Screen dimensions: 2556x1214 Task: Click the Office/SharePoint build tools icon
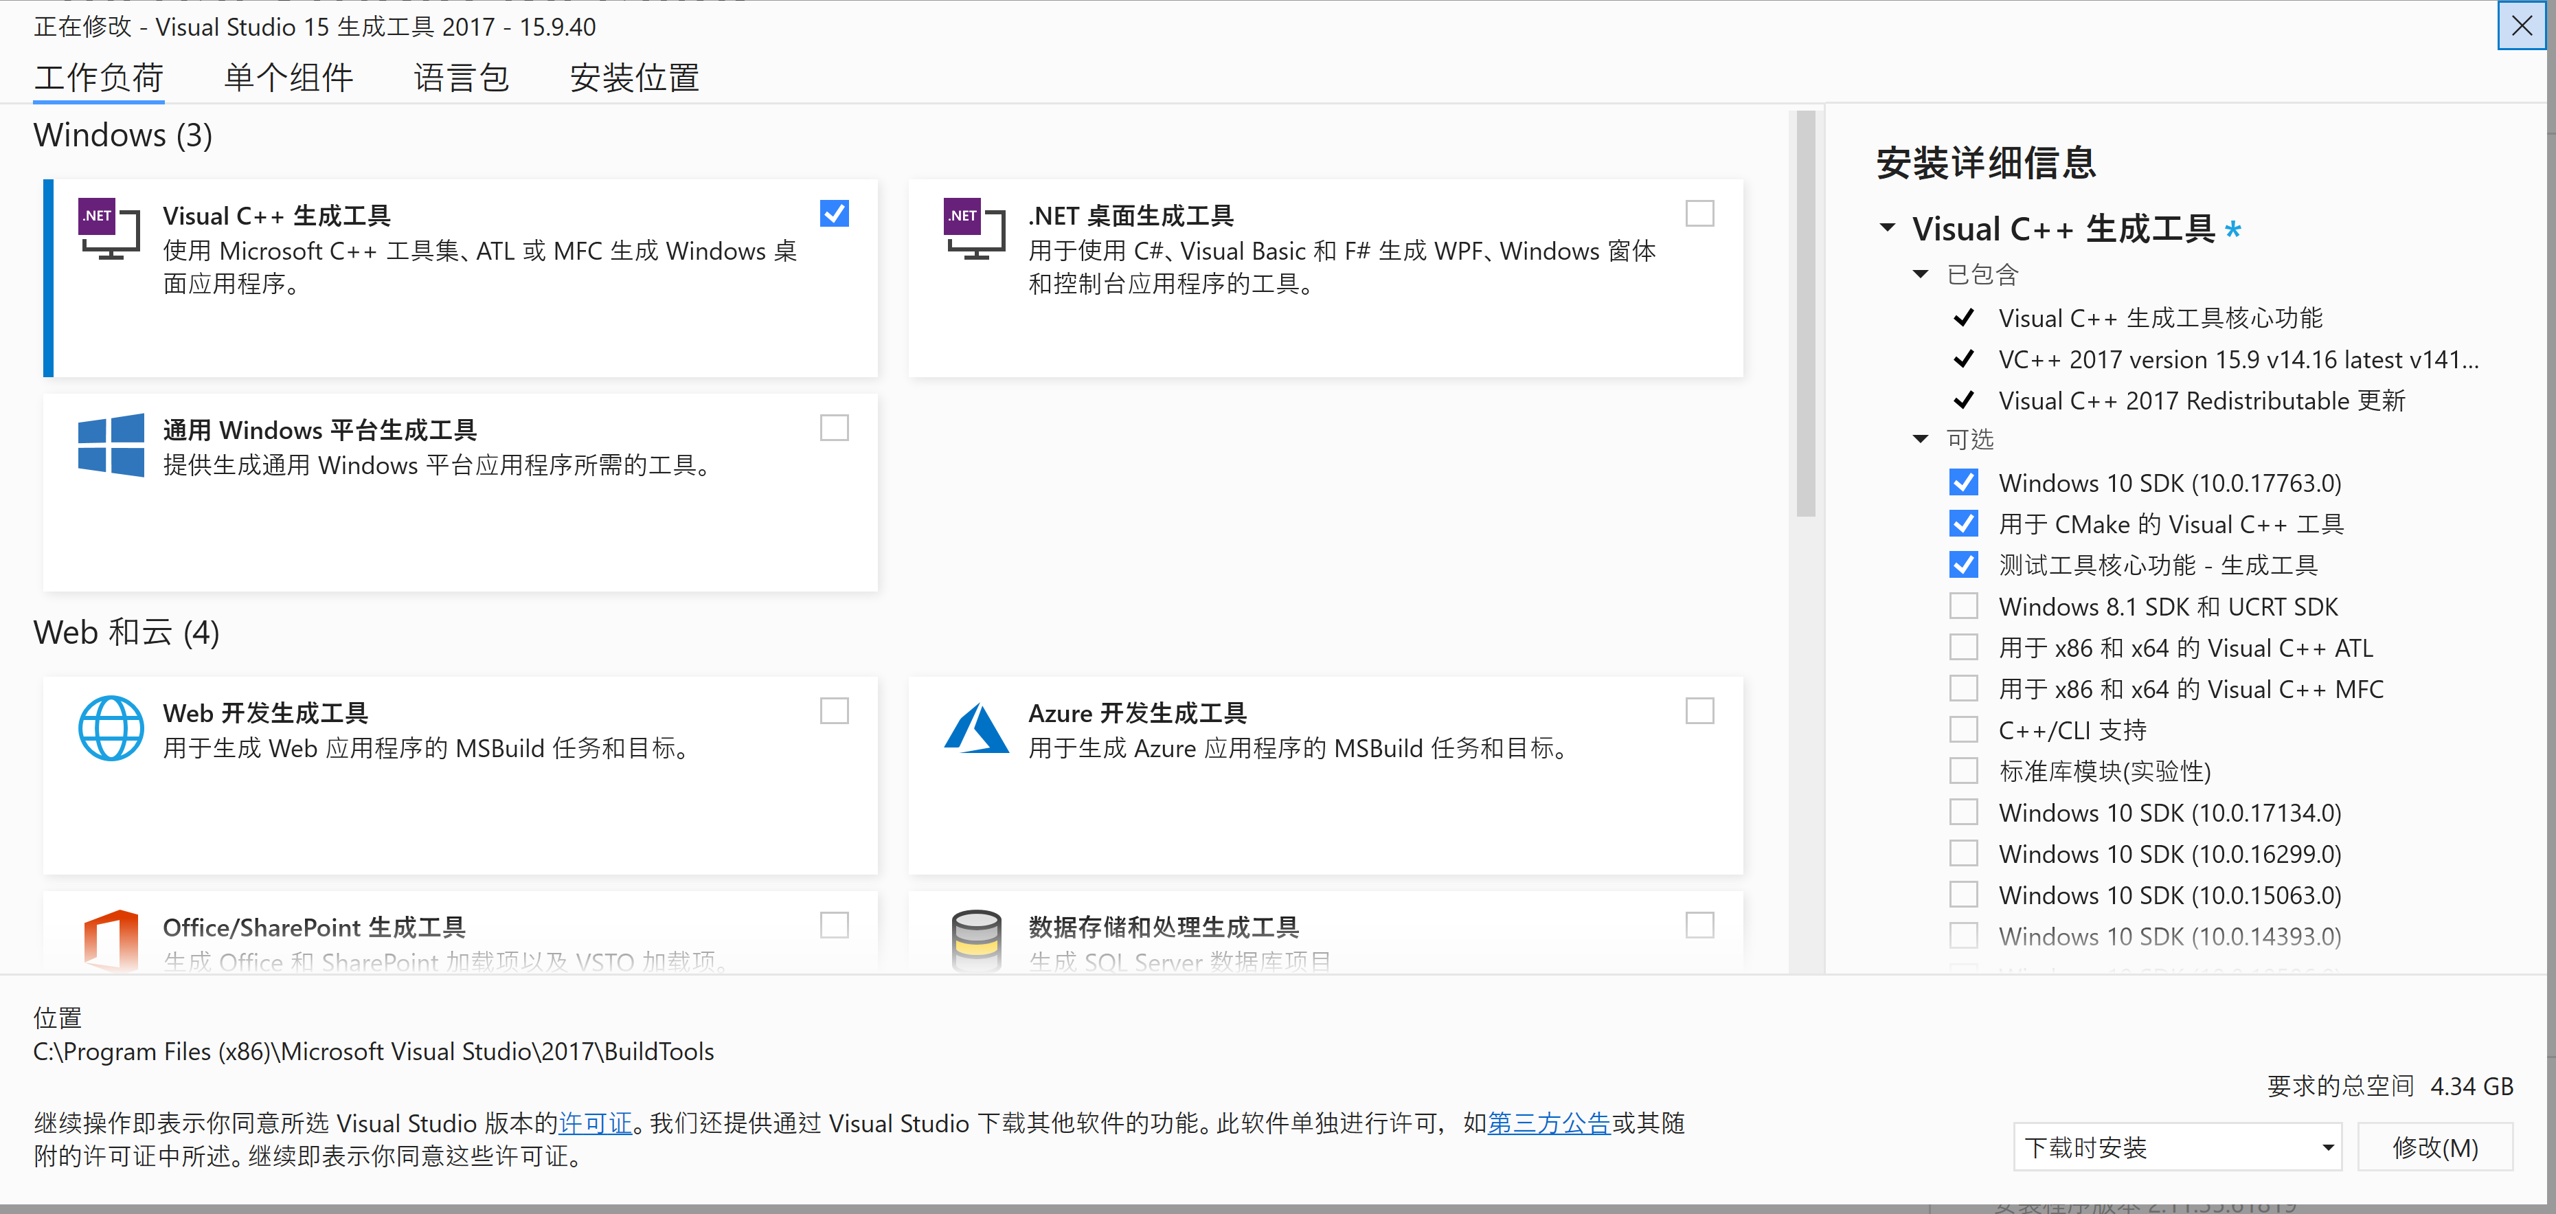coord(110,939)
